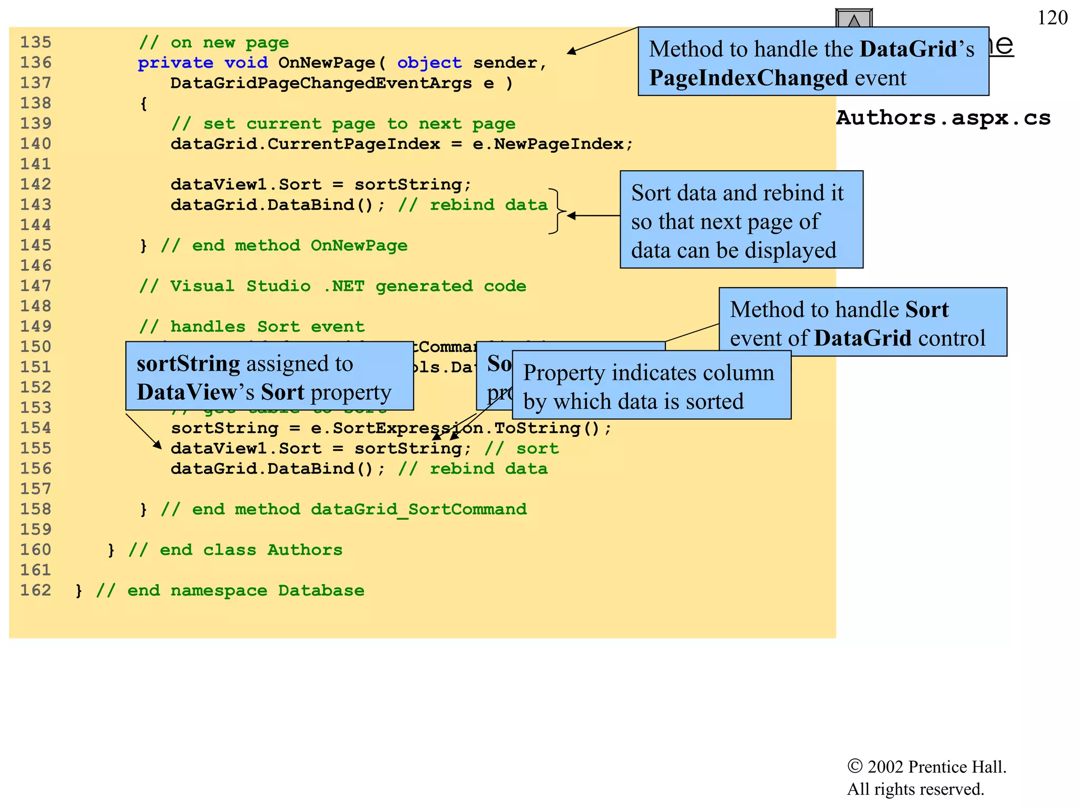
Task: Click 'end namespace Database' on line 162
Action: [230, 591]
